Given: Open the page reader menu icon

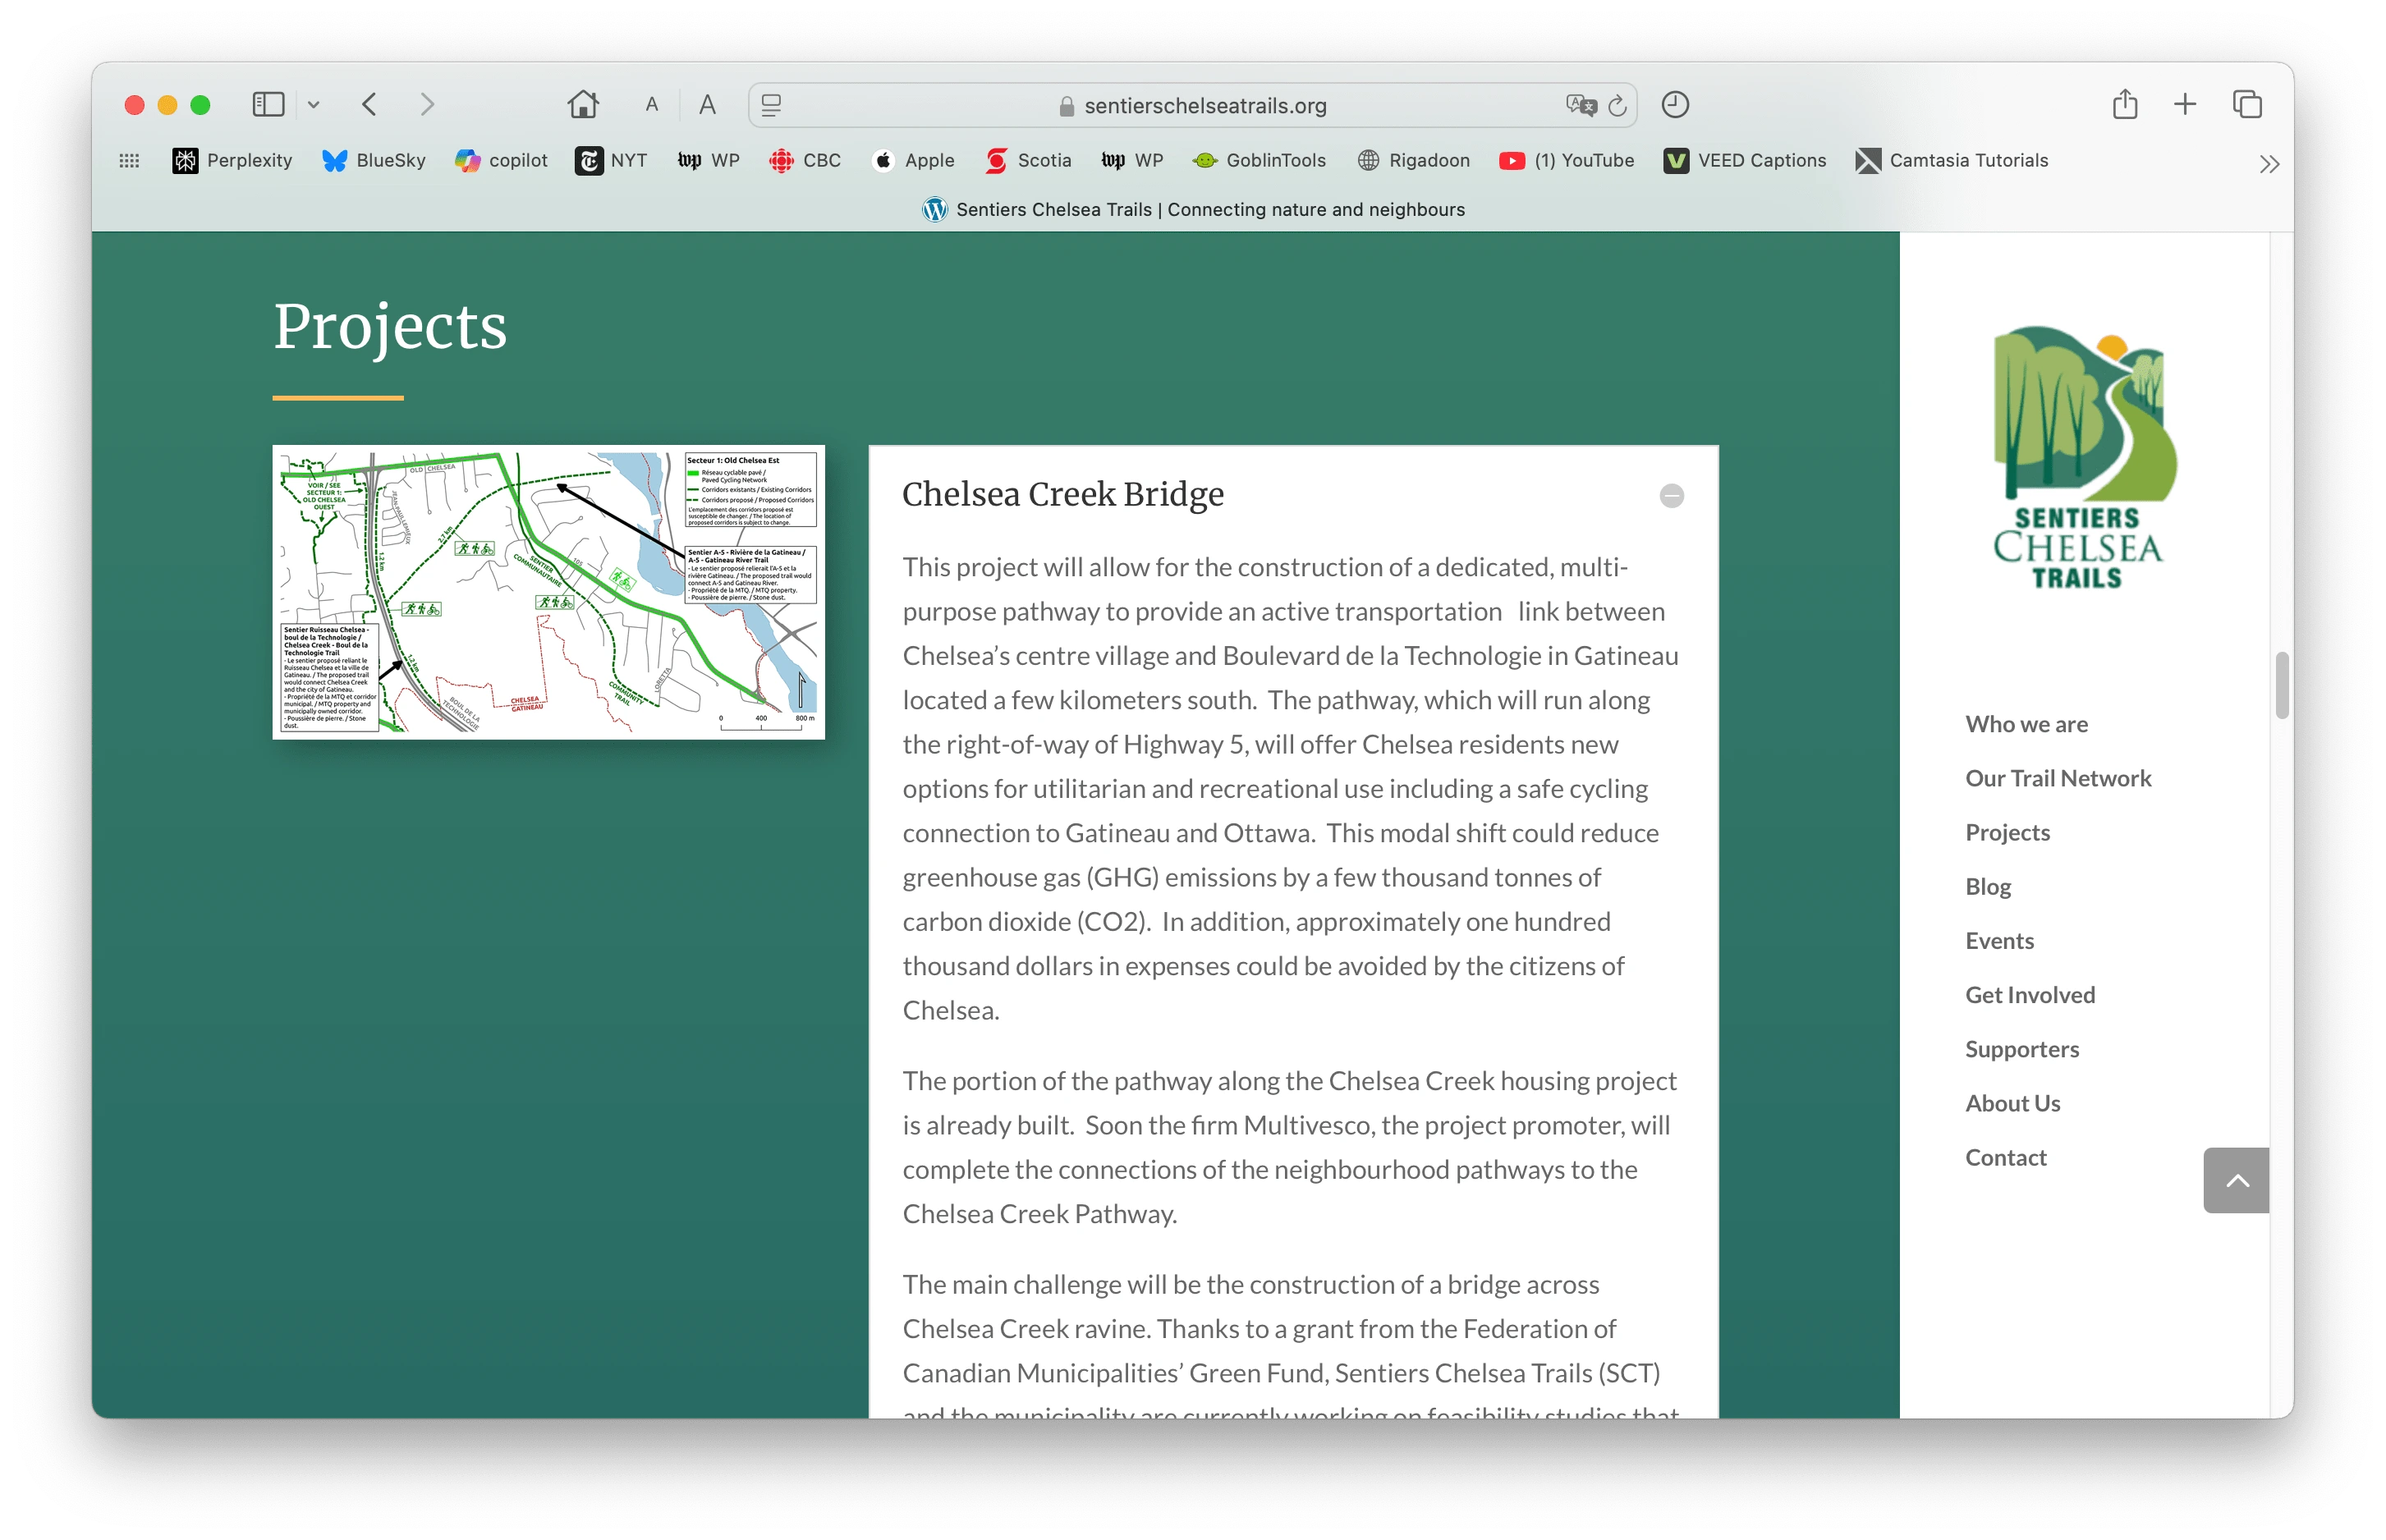Looking at the screenshot, I should [771, 105].
